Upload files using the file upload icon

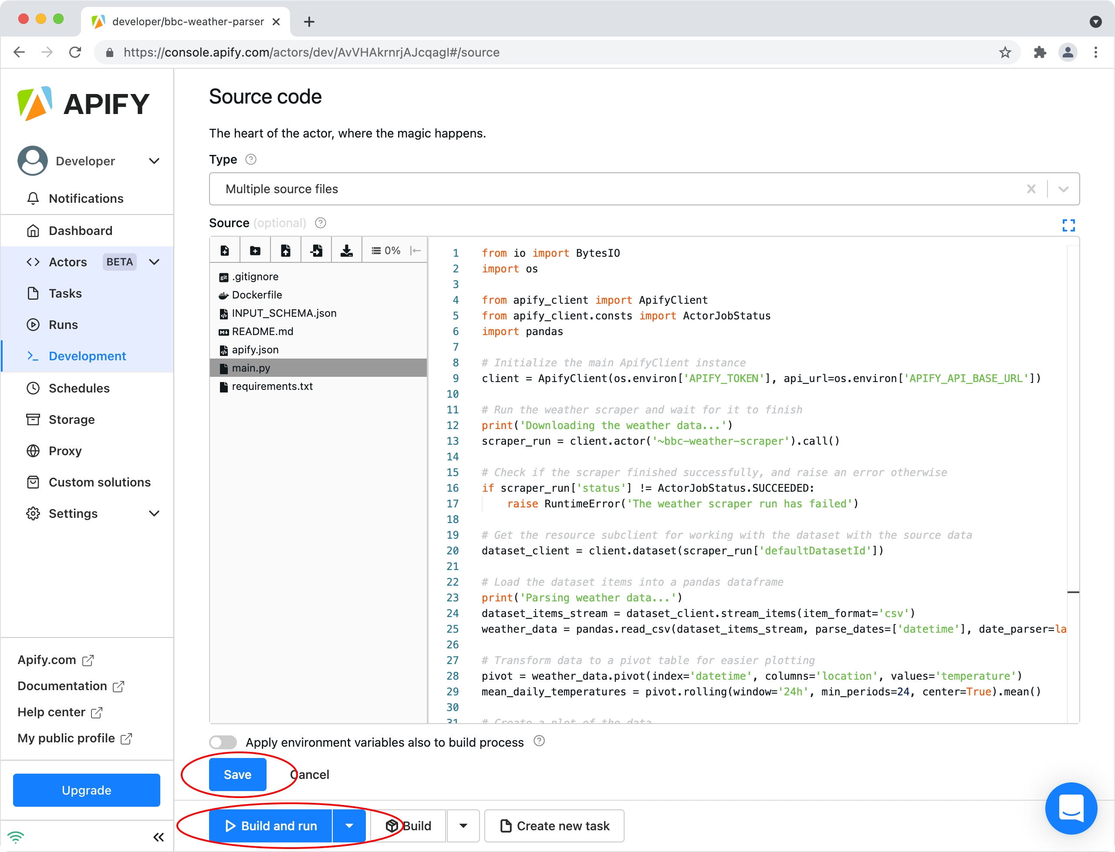[x=286, y=249]
